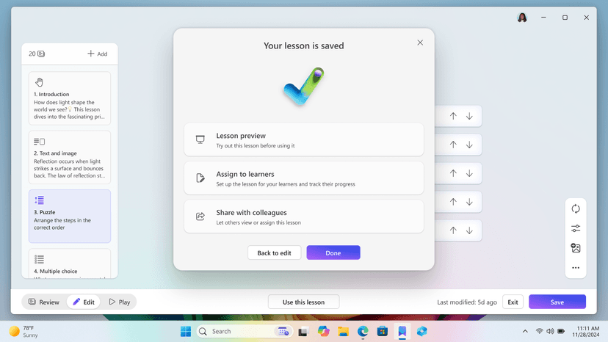Open the user profile avatar

click(x=522, y=18)
